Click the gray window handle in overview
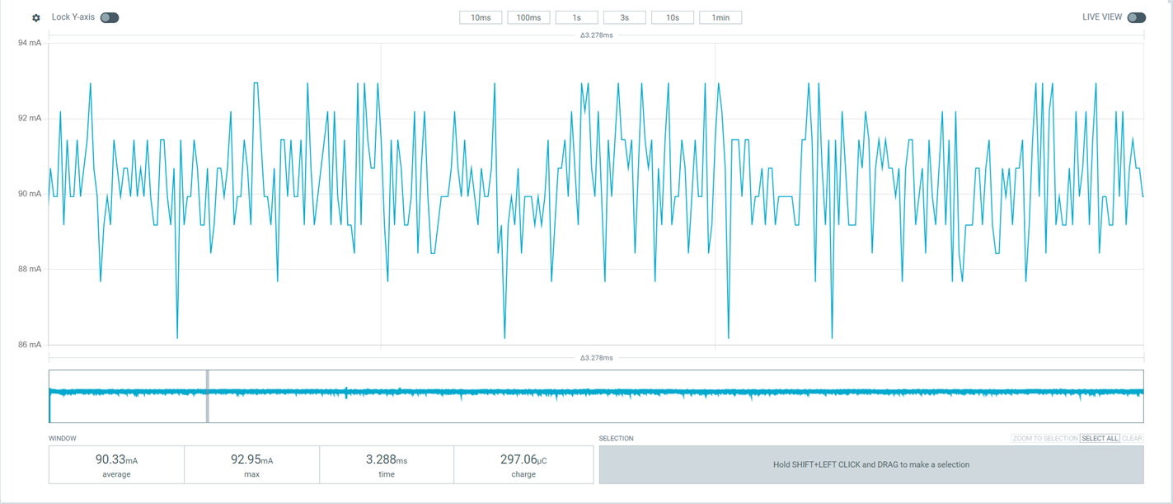 pyautogui.click(x=208, y=396)
